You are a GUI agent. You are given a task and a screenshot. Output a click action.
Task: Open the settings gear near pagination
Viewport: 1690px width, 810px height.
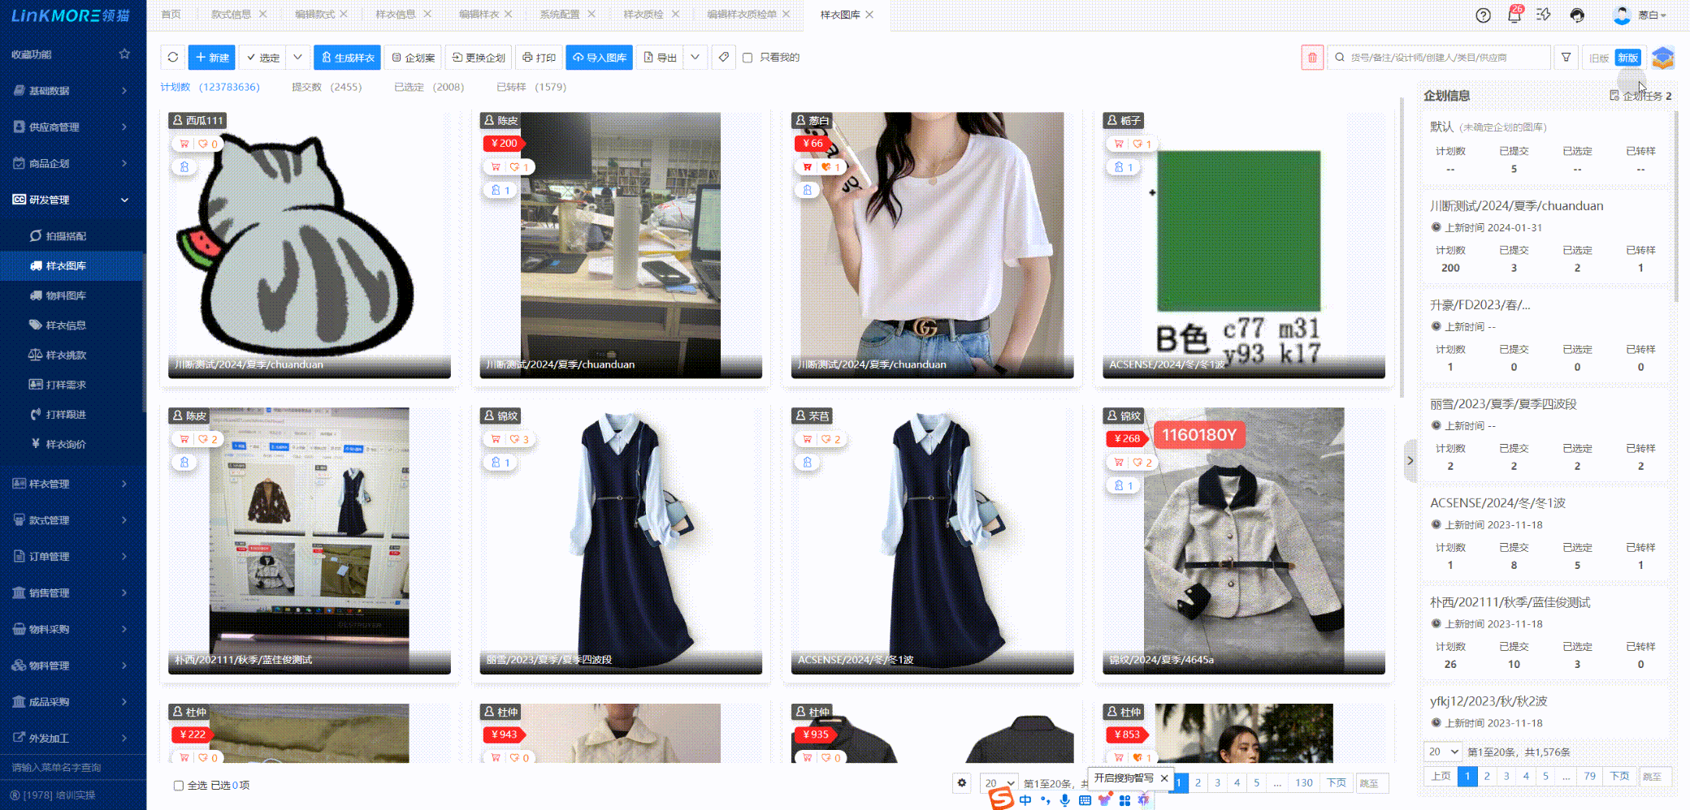click(x=962, y=783)
